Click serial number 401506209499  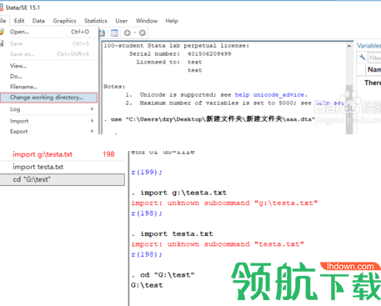point(209,54)
